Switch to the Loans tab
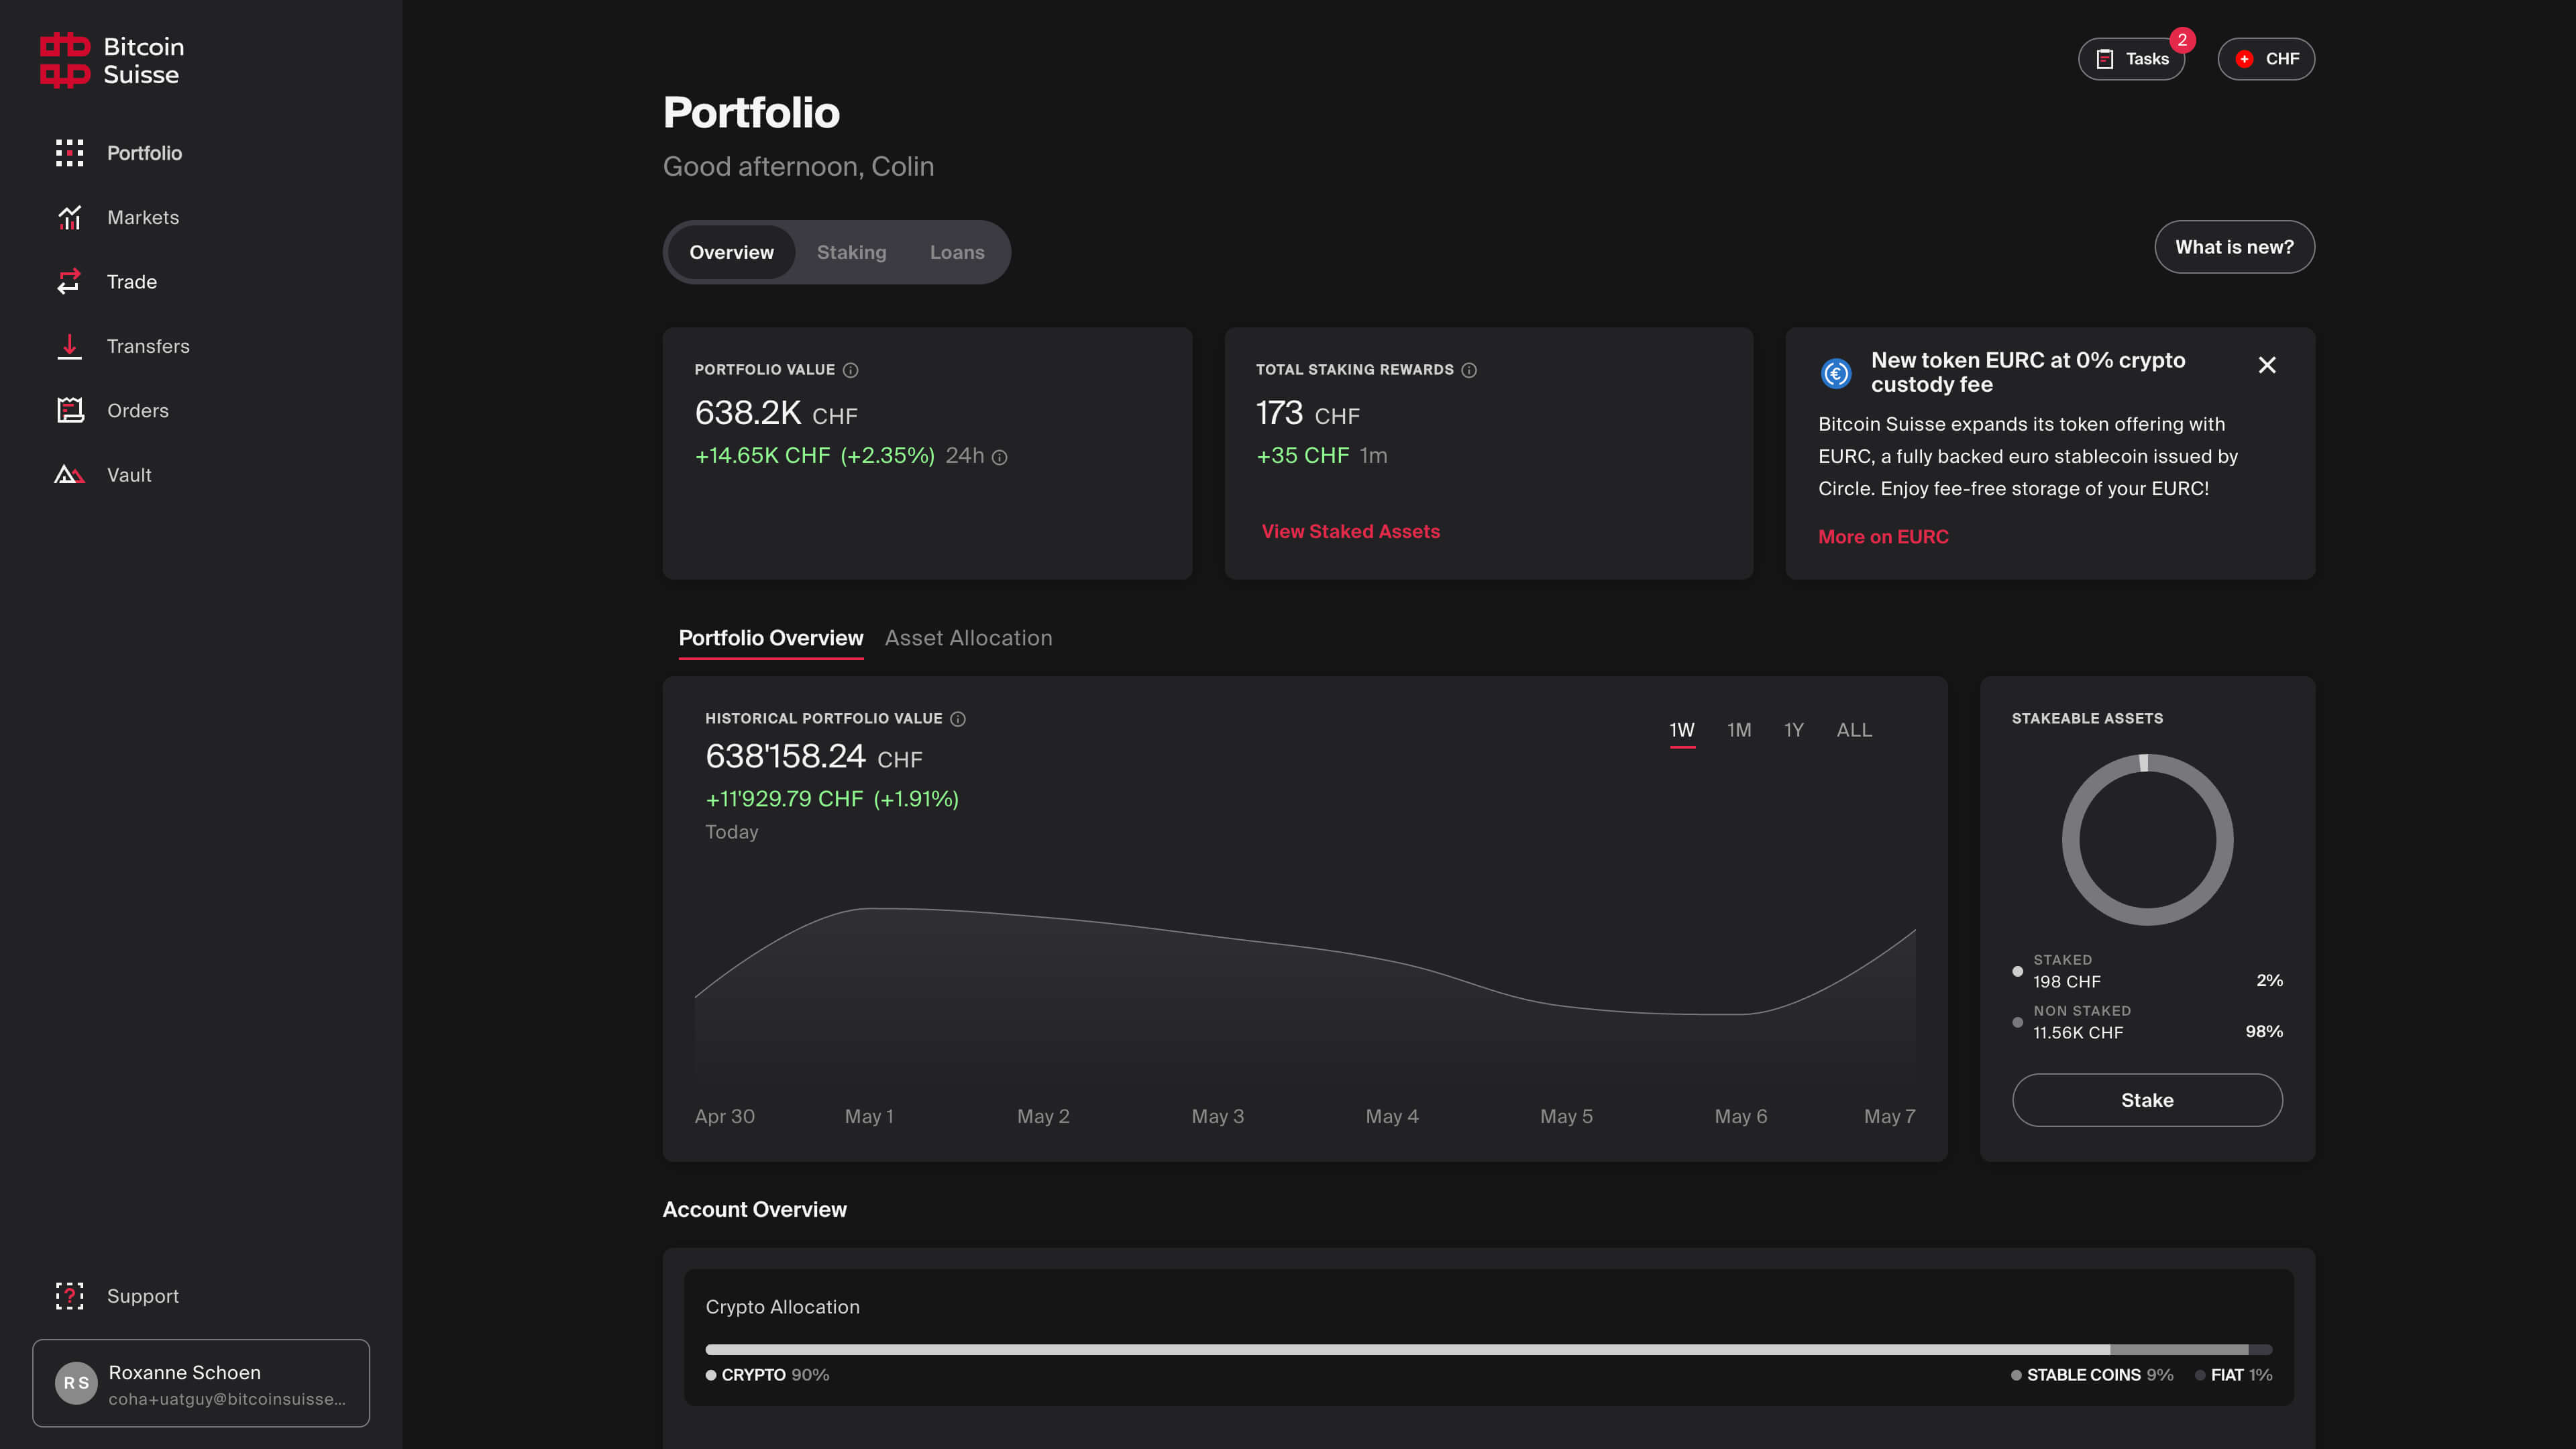 [x=957, y=252]
